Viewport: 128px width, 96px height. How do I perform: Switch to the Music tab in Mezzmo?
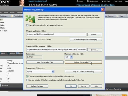point(3,53)
